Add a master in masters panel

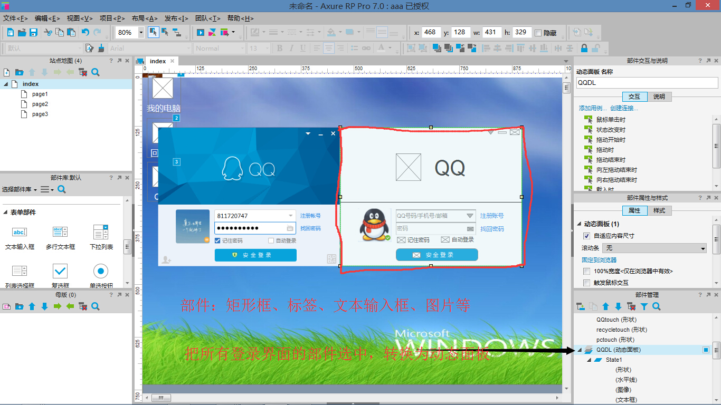click(x=7, y=306)
